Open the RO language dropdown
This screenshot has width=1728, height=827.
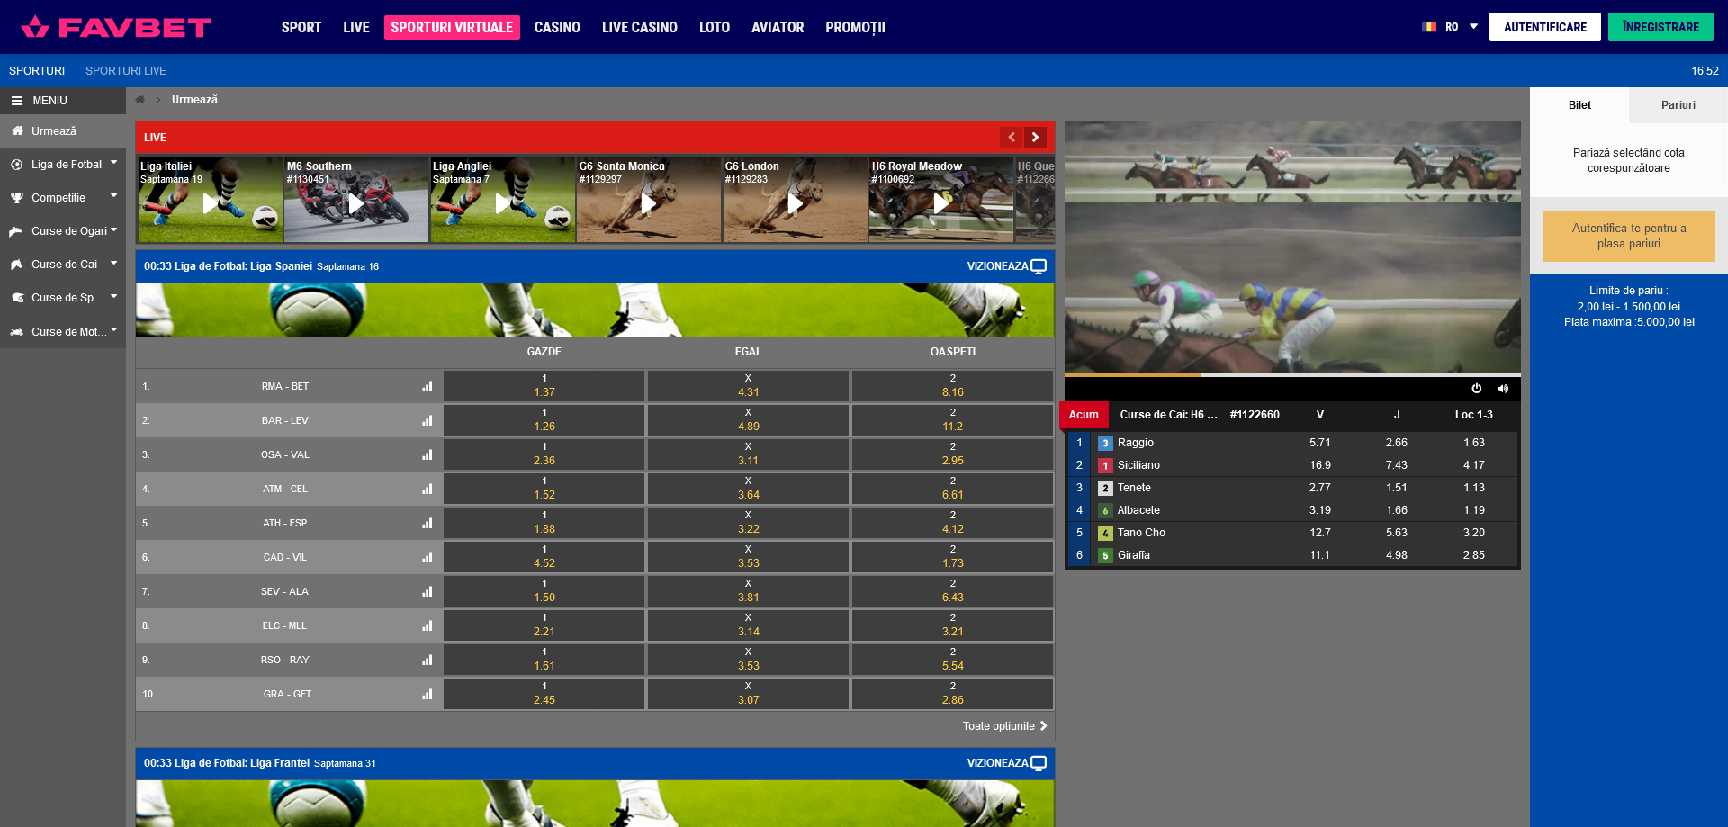click(x=1450, y=27)
